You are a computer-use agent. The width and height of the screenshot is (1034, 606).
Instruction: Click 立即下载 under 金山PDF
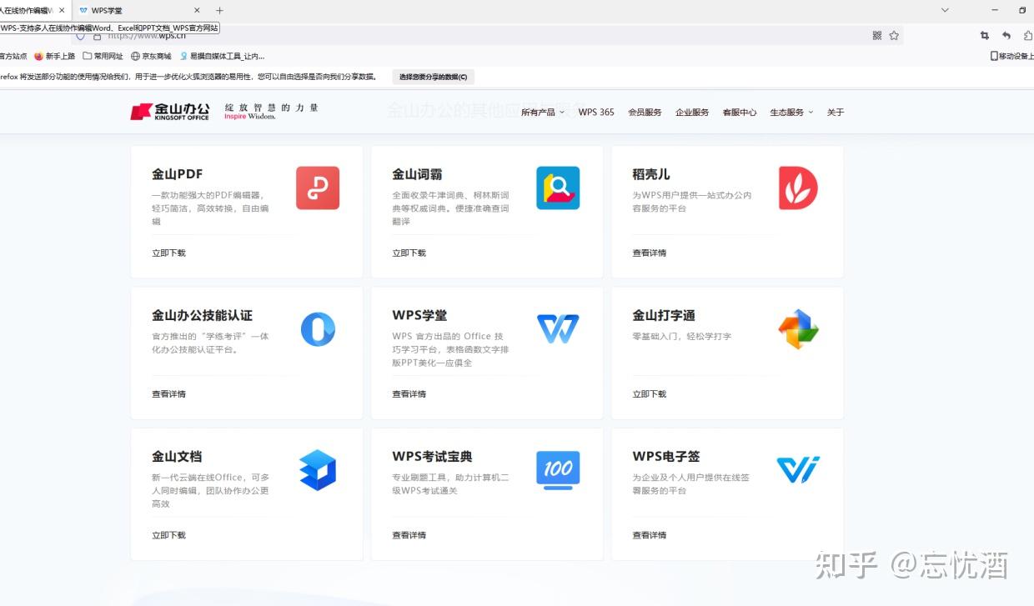168,252
